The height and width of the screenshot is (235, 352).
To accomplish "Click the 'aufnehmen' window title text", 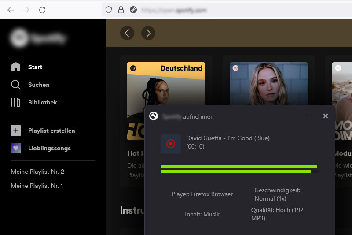I will 198,116.
